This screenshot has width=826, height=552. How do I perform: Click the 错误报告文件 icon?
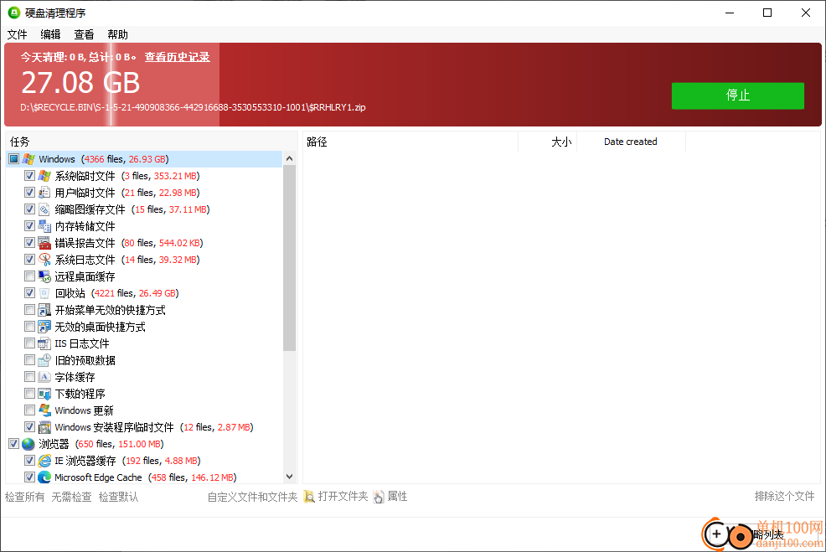tap(44, 243)
